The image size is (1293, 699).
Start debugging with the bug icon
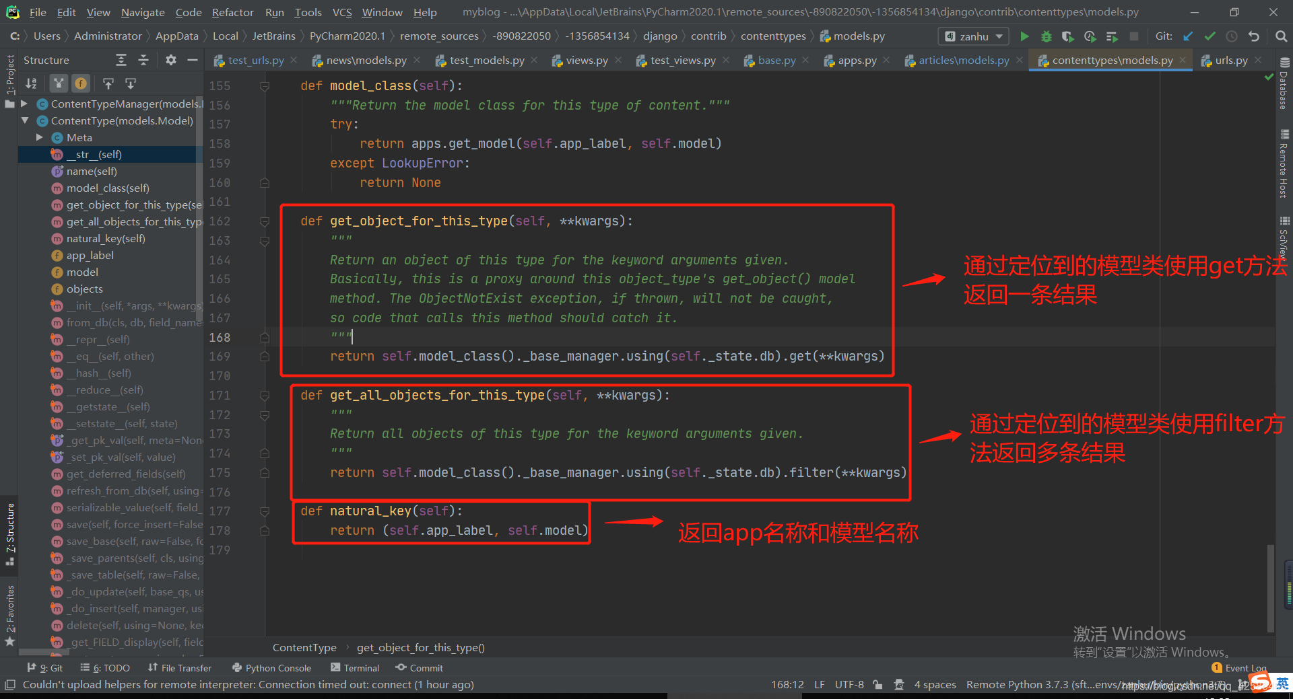[1046, 36]
